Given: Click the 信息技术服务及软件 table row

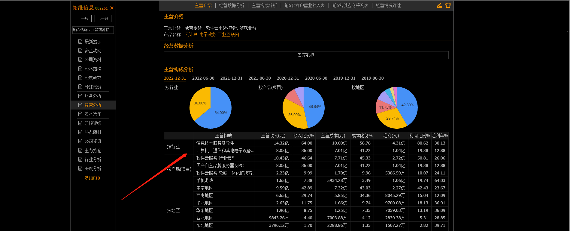Looking at the screenshot, I should [x=321, y=143].
